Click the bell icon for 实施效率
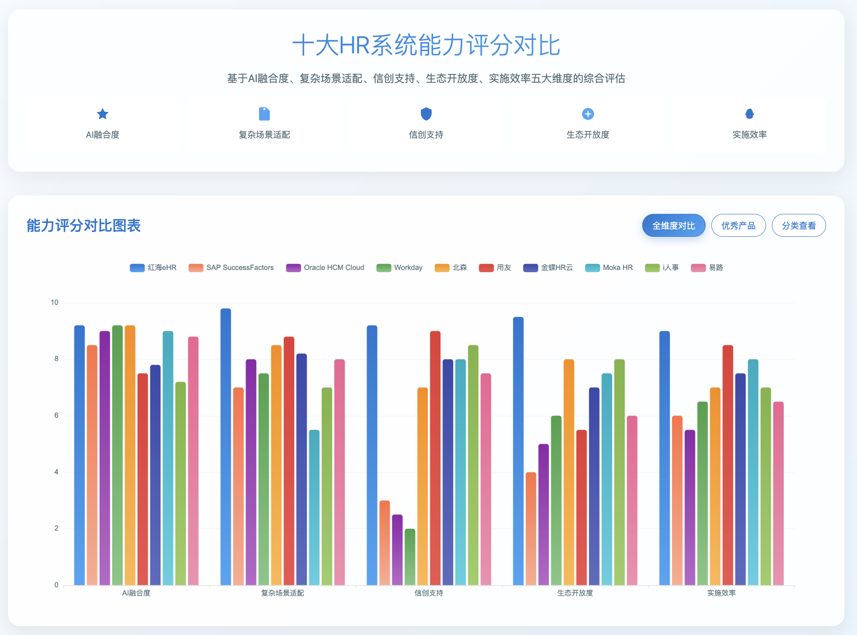The height and width of the screenshot is (635, 857). pyautogui.click(x=749, y=114)
